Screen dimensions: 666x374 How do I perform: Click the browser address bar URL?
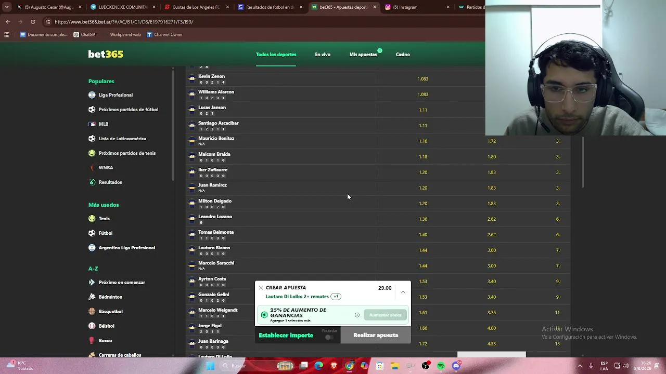coord(124,22)
